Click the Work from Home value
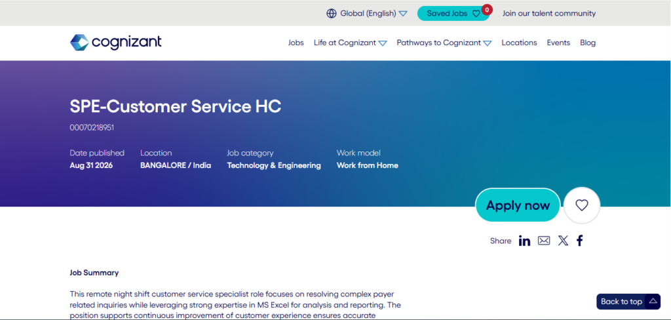 point(367,165)
